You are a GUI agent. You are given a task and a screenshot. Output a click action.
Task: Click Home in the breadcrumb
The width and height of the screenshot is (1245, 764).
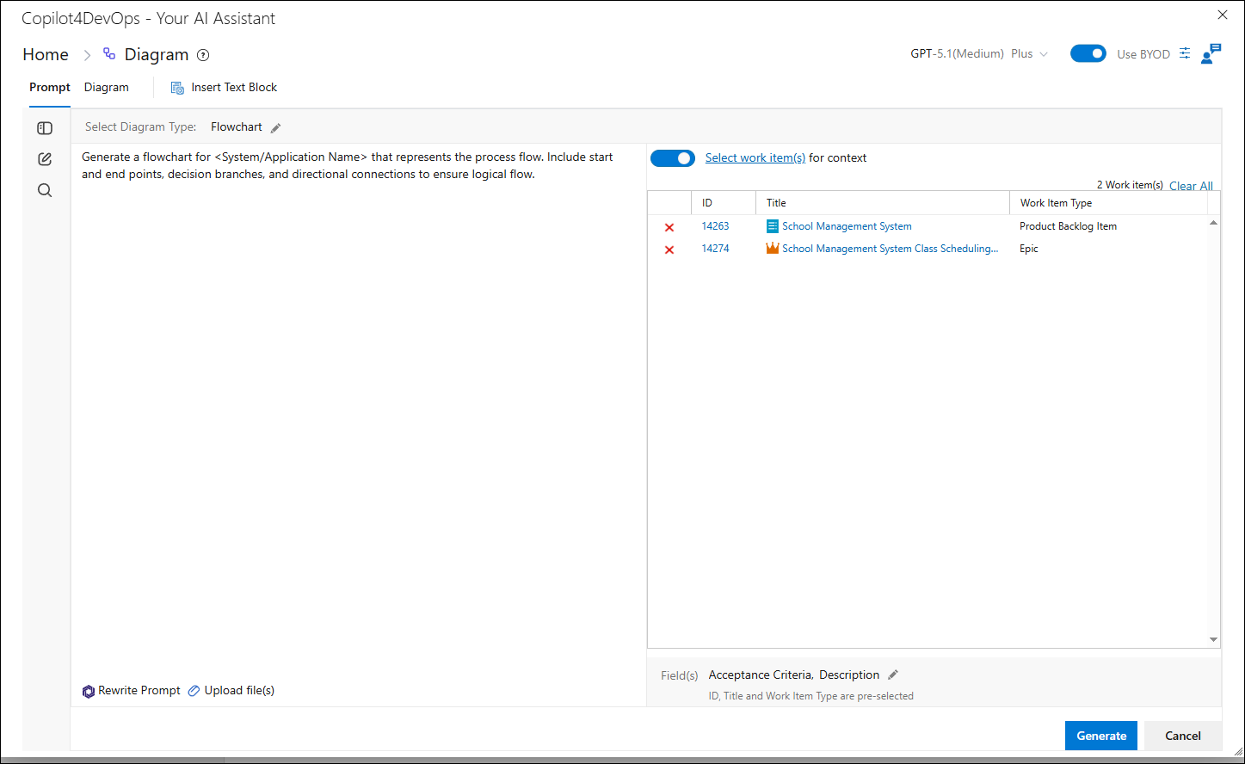(46, 54)
